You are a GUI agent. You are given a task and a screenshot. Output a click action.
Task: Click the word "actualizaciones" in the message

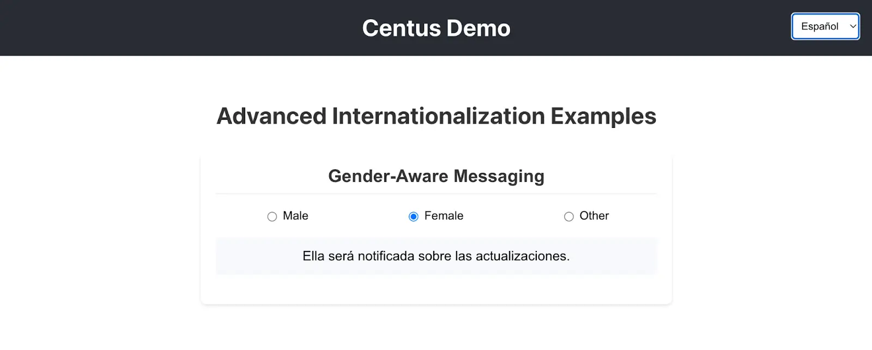[x=521, y=256]
